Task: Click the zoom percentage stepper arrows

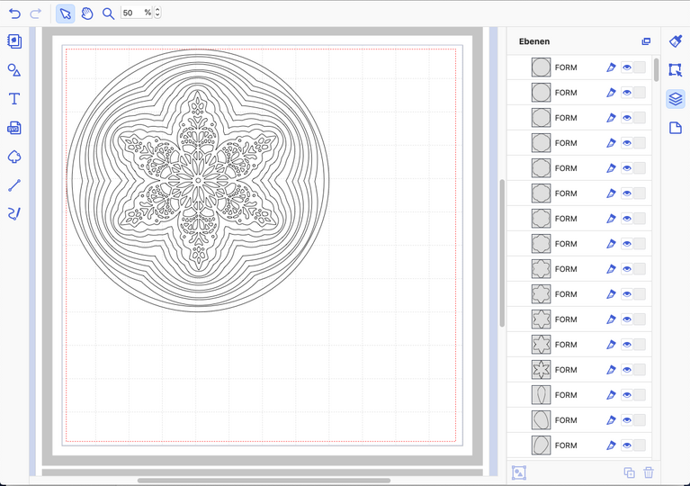Action: [158, 13]
